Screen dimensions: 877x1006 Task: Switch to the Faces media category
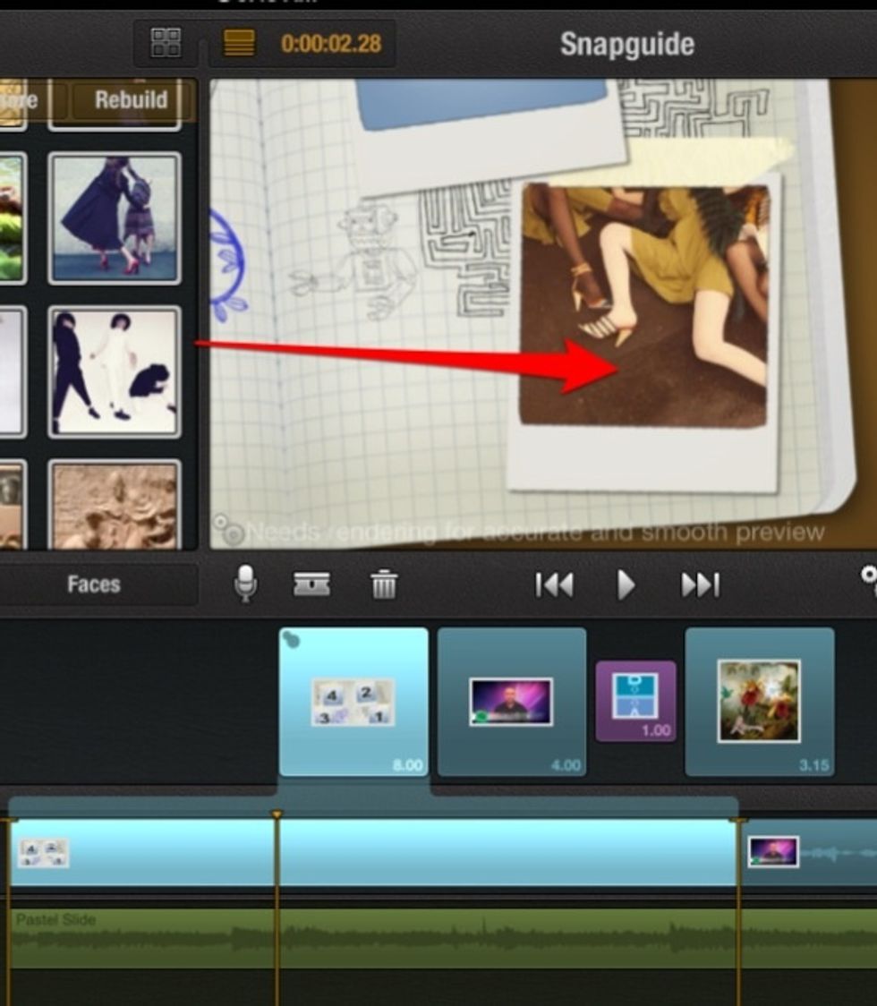pos(94,584)
